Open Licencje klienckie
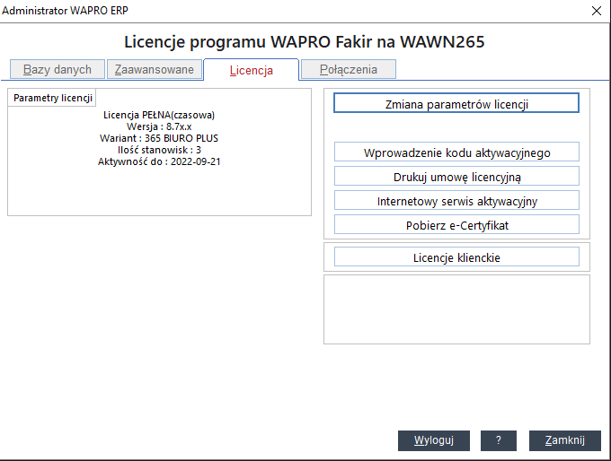611x461 pixels. click(x=456, y=257)
